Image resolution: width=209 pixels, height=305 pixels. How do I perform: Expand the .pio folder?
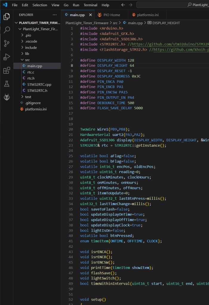[29, 35]
